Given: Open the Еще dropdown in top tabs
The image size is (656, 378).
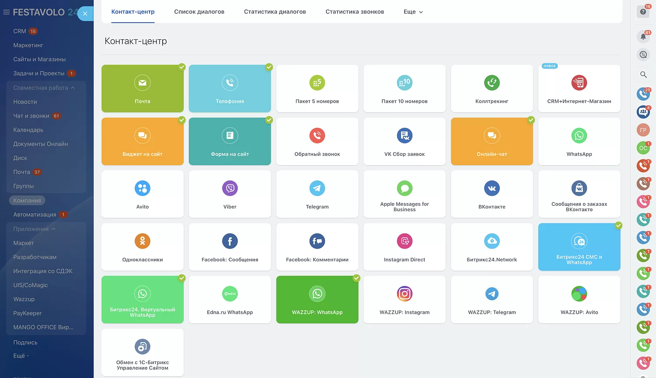Looking at the screenshot, I should [x=413, y=12].
